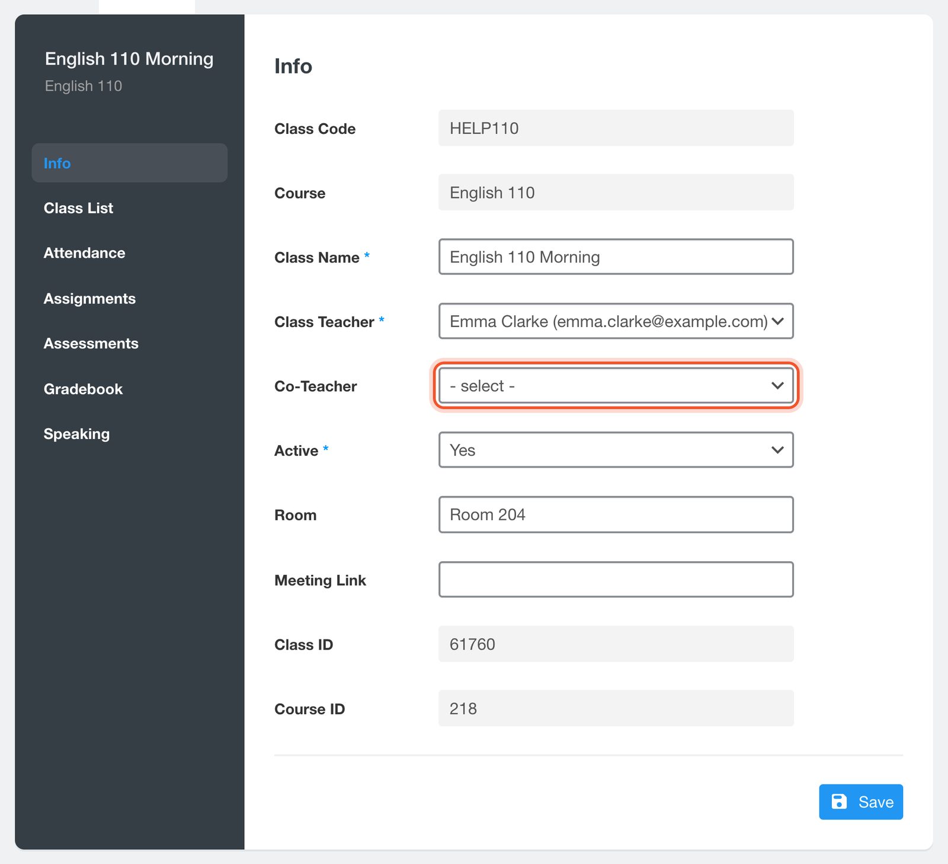
Task: Open the Info sidebar tab
Action: point(129,163)
